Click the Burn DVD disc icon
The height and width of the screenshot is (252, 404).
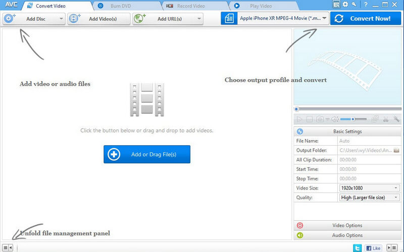[x=100, y=6]
